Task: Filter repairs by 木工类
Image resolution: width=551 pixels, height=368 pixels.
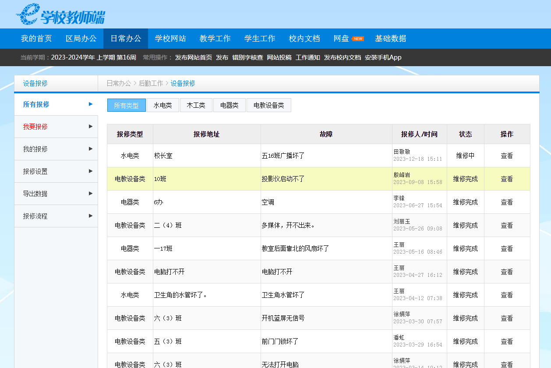Action: tap(196, 105)
